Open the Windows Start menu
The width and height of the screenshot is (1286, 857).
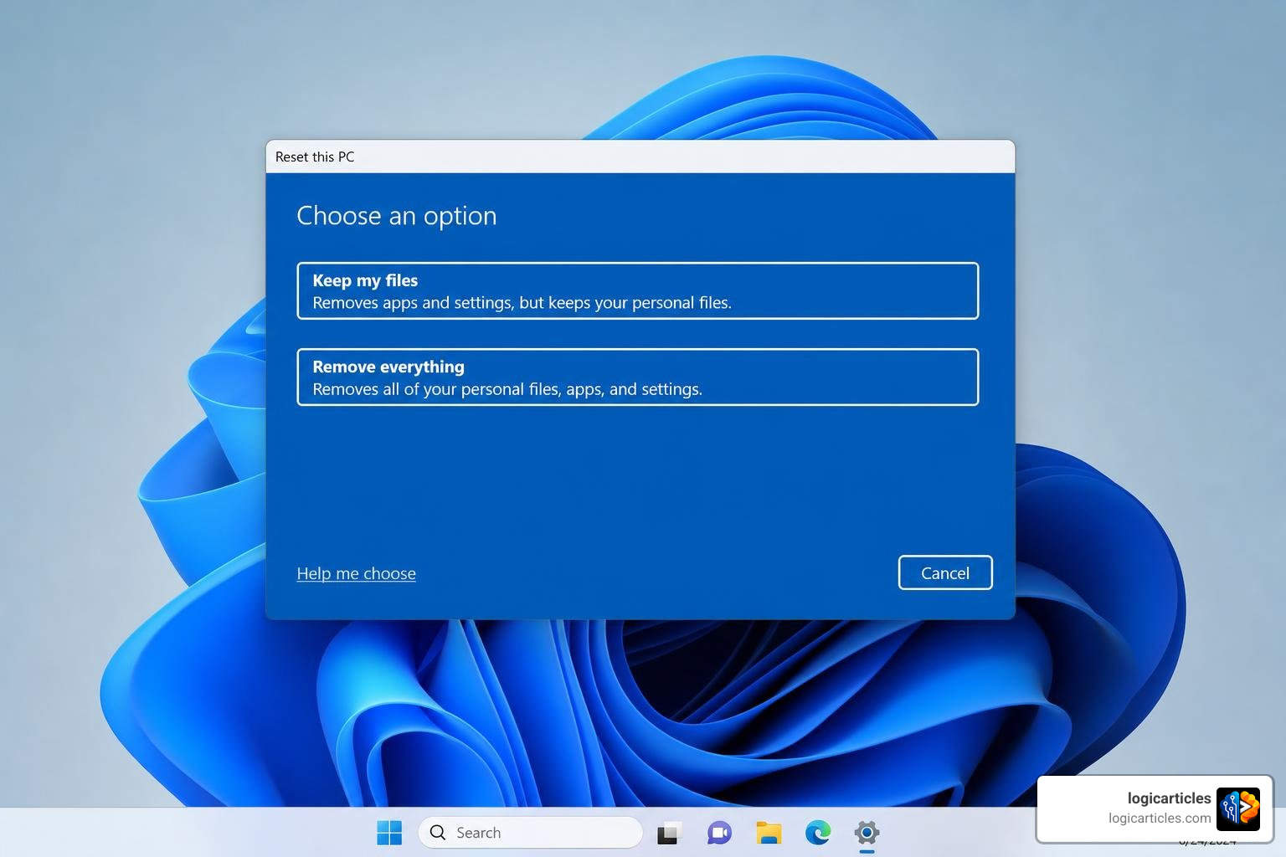(389, 832)
